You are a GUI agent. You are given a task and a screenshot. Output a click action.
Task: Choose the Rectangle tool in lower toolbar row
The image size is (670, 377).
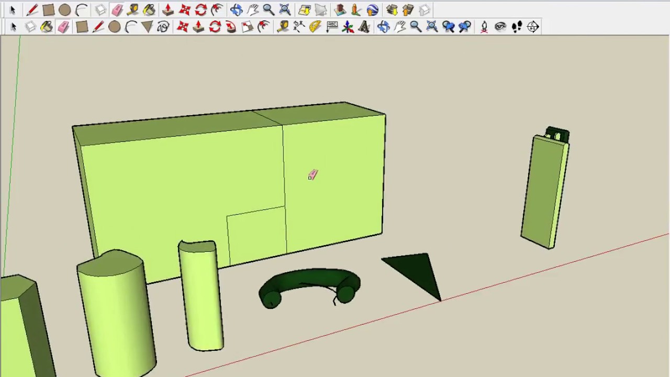click(x=82, y=27)
